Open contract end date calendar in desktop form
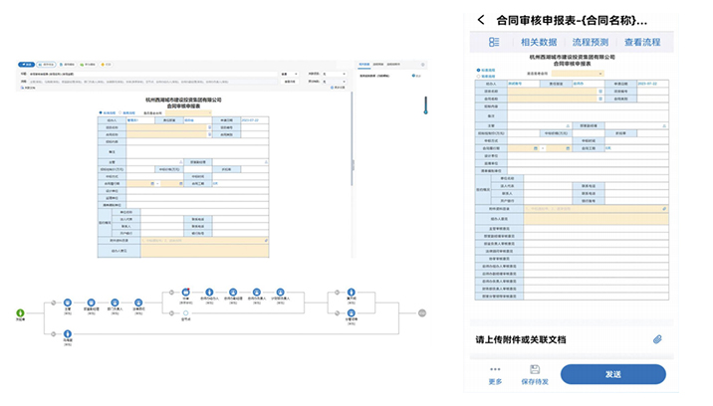The width and height of the screenshot is (713, 406). click(x=180, y=184)
